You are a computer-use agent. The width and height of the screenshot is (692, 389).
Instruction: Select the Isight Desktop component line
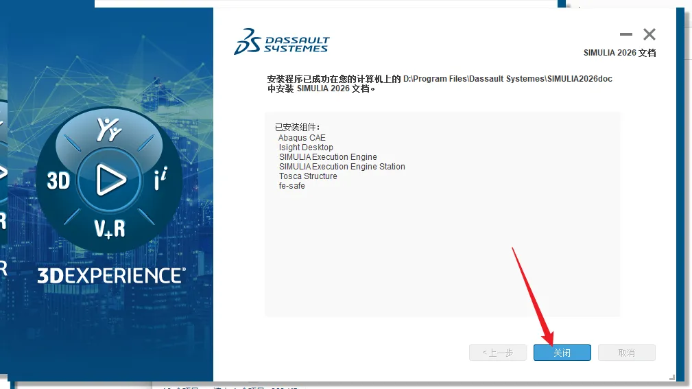306,148
